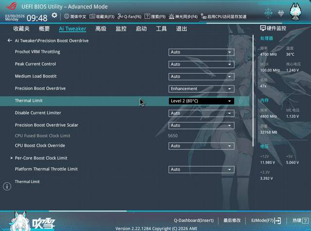This screenshot has width=311, height=231.
Task: Click Q-Dashboard(Insert) button
Action: pos(194,220)
